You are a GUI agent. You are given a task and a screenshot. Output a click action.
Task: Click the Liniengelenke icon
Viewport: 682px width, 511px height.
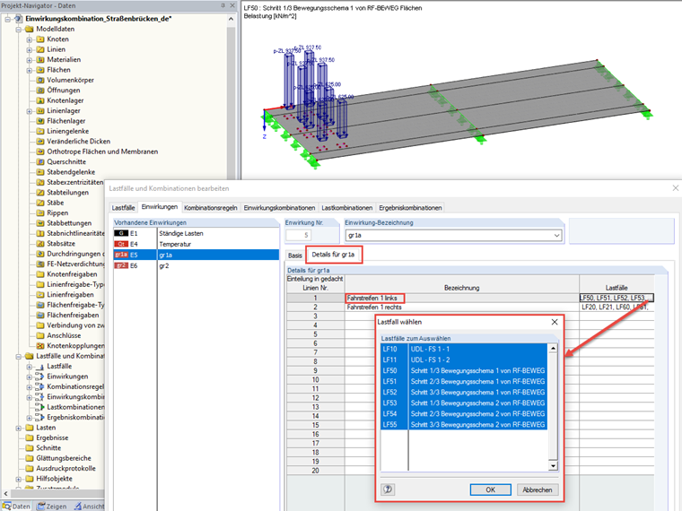[x=40, y=131]
